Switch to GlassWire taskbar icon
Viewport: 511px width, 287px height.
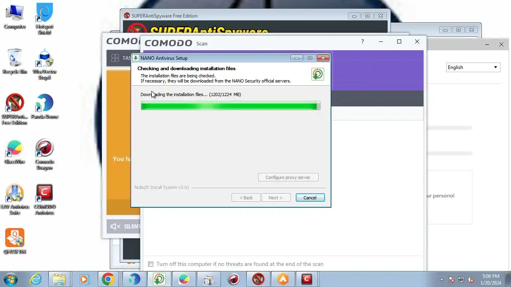(184, 279)
